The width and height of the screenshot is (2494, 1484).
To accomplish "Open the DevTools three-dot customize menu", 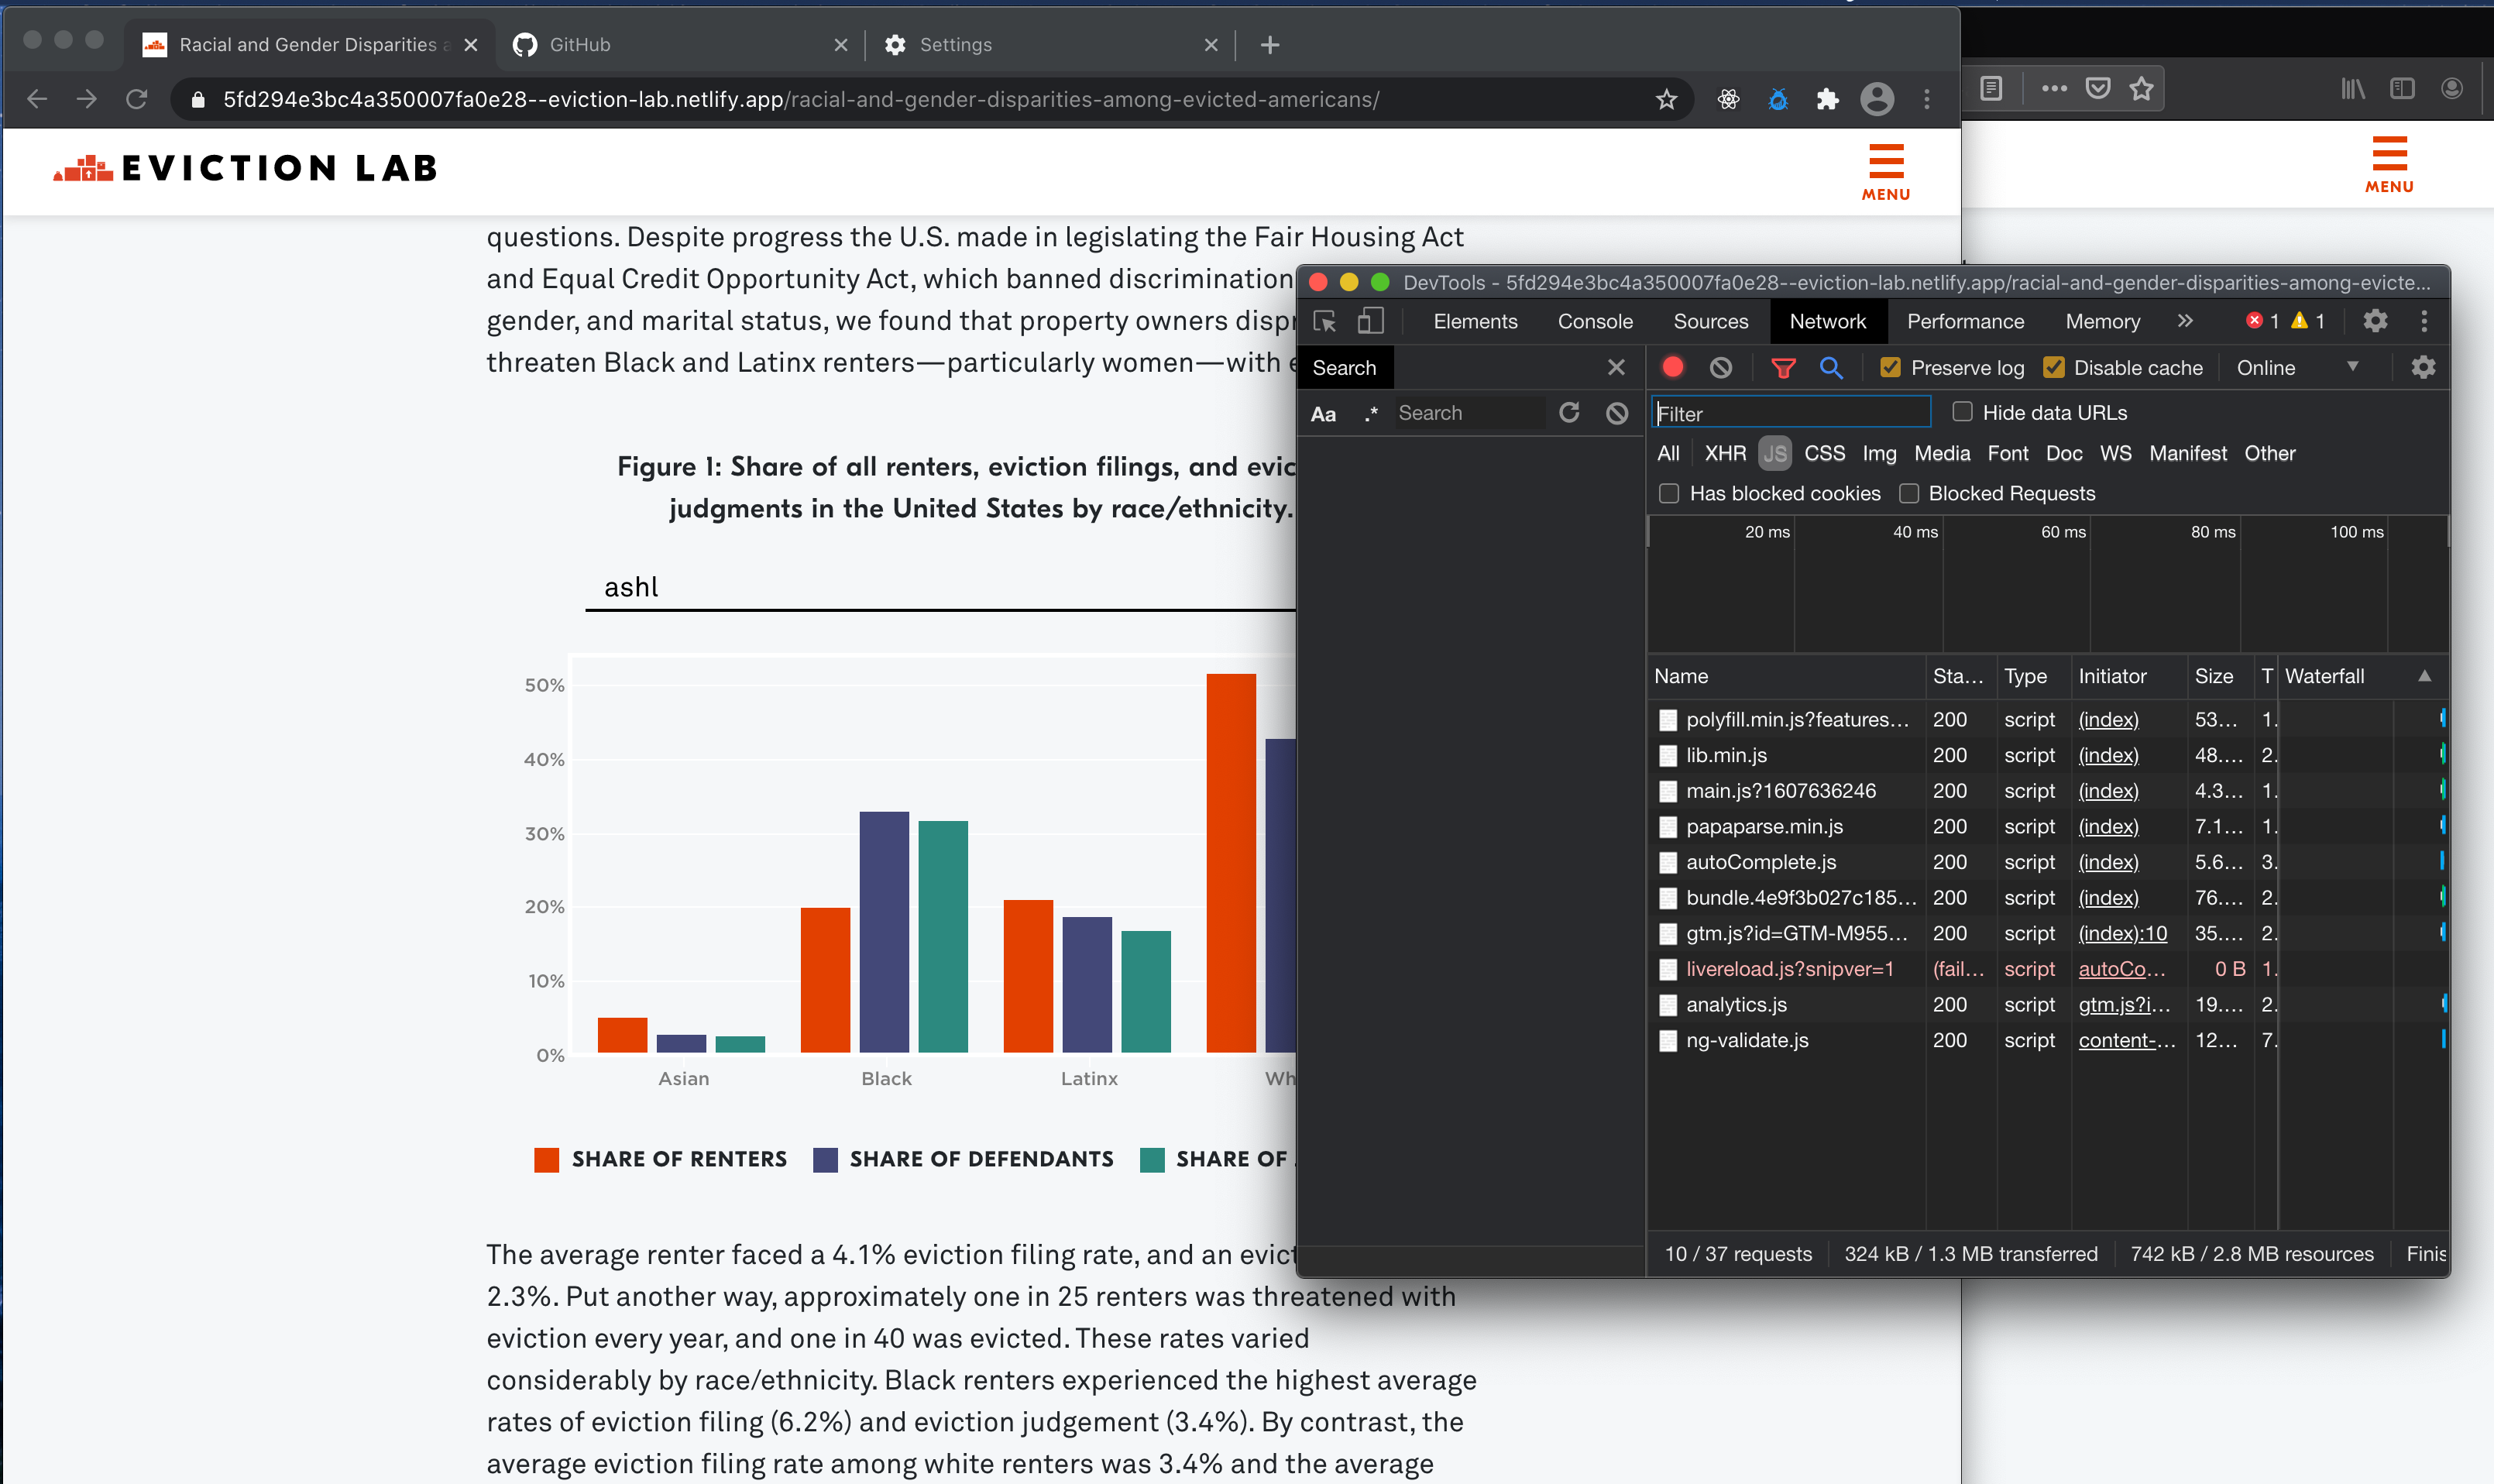I will (x=2423, y=321).
